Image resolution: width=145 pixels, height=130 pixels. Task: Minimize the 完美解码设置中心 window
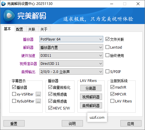(112, 4)
